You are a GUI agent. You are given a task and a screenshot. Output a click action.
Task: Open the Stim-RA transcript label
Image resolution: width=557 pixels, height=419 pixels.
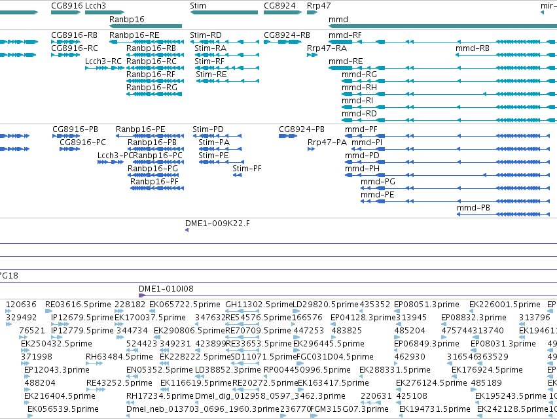pyautogui.click(x=210, y=48)
